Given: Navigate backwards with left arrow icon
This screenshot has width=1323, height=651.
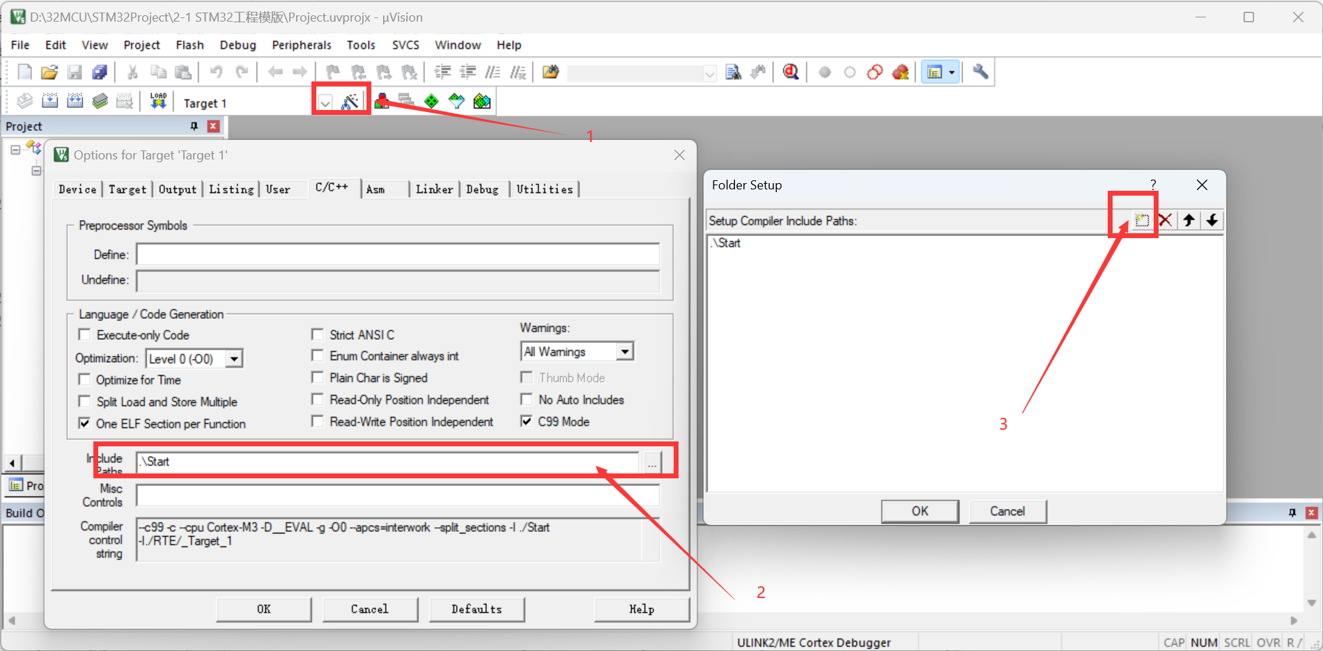Looking at the screenshot, I should [x=275, y=72].
